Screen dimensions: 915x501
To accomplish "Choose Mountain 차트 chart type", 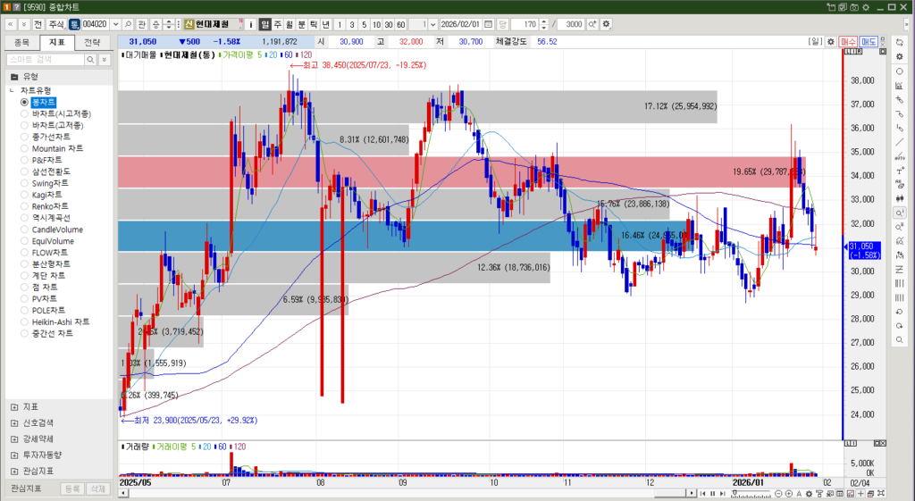I will click(24, 148).
